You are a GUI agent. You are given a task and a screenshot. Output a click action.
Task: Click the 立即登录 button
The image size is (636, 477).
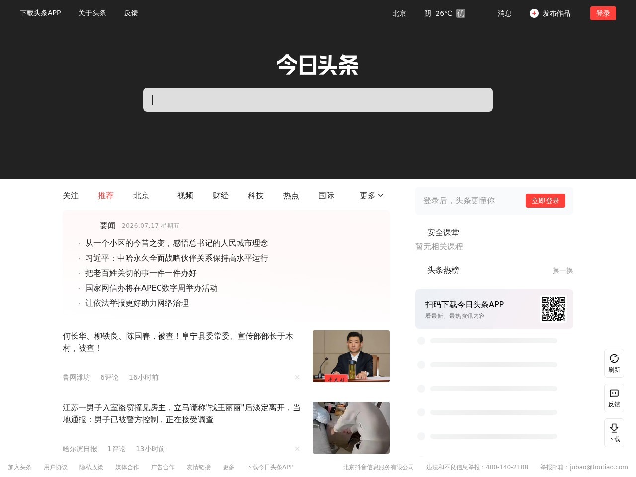pos(546,201)
